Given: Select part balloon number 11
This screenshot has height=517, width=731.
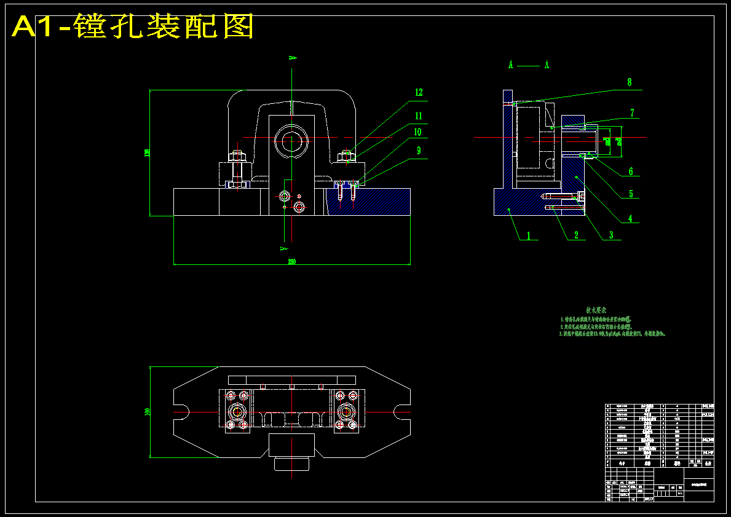Looking at the screenshot, I should coord(419,116).
